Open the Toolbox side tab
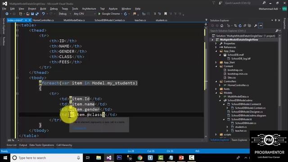The height and width of the screenshot is (162, 288). 4,41
